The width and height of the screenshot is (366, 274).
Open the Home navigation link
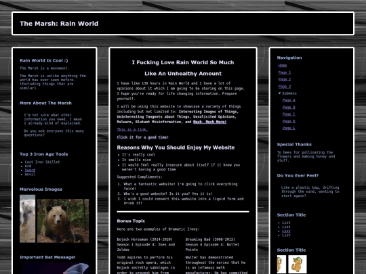click(x=283, y=66)
